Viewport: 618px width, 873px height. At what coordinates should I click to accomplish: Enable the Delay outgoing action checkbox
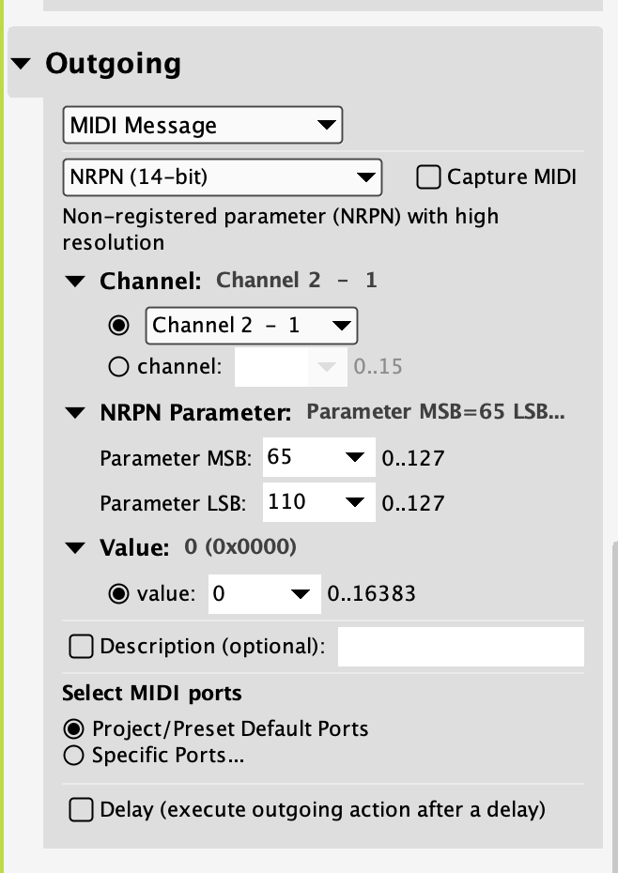tap(82, 809)
